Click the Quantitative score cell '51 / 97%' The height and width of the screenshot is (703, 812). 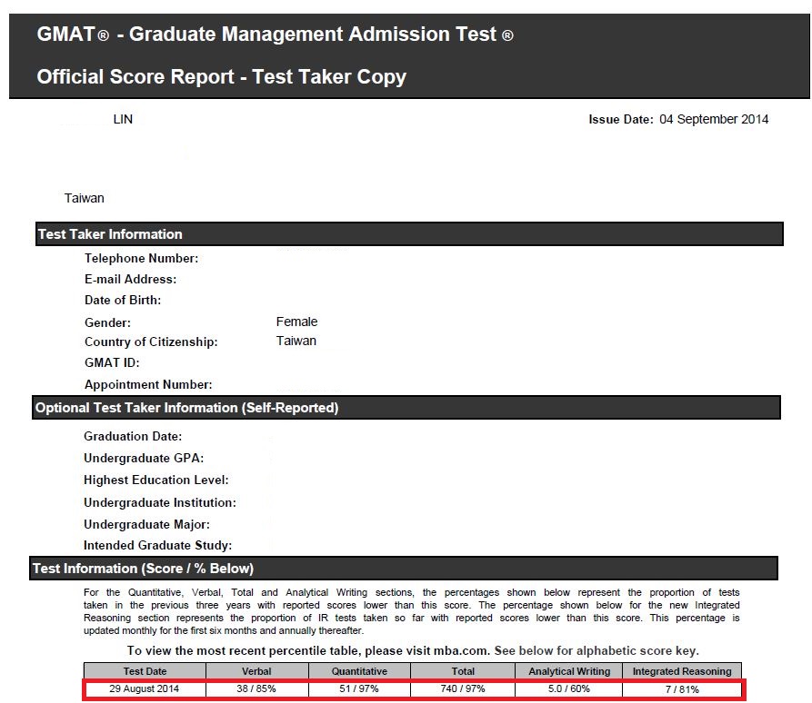(x=359, y=689)
